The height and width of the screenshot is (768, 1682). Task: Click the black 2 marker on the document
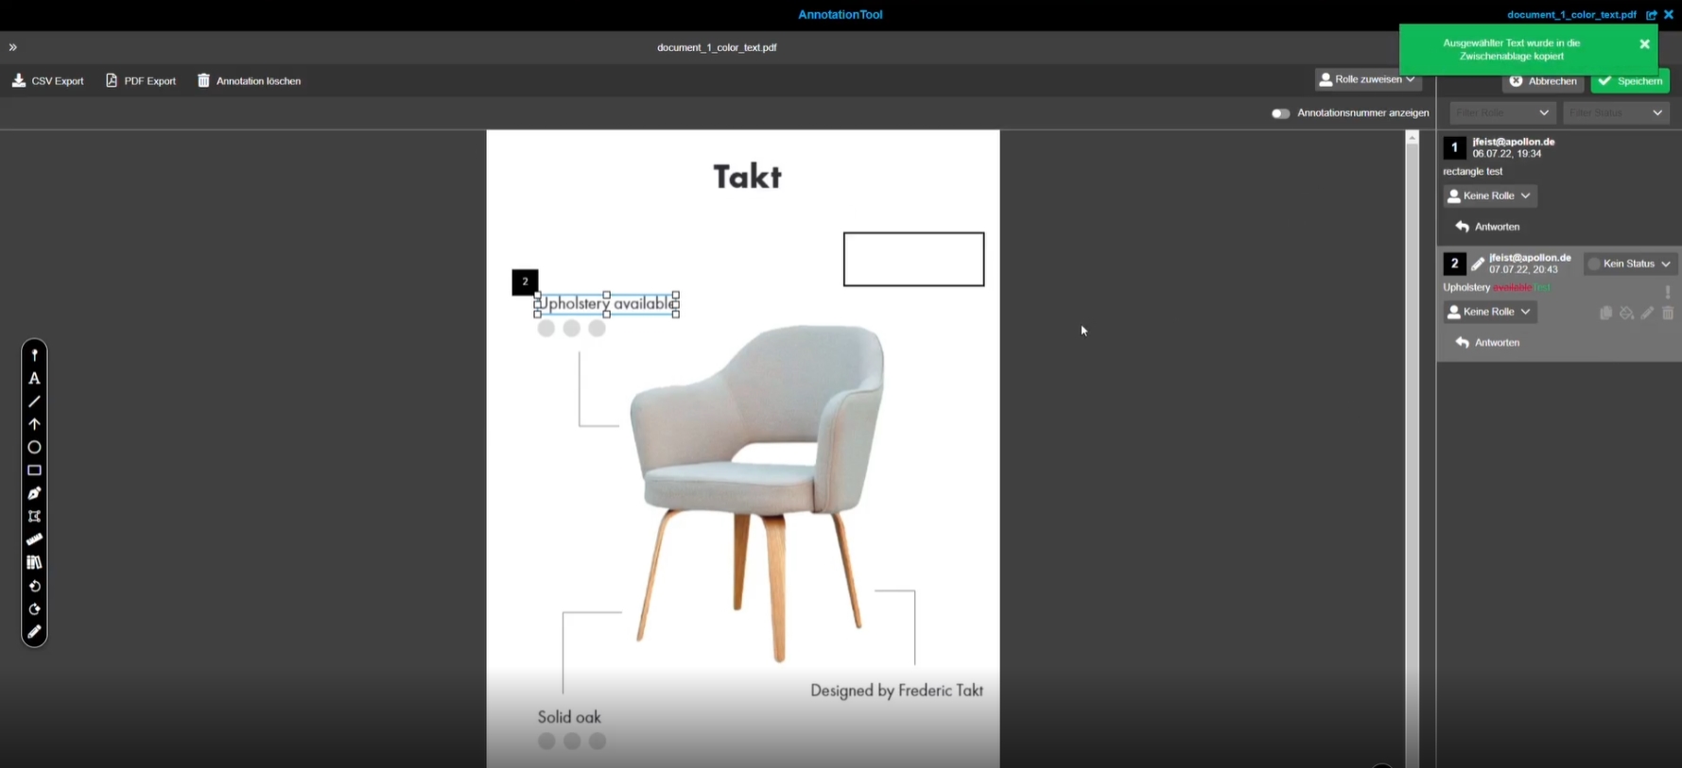(x=525, y=282)
